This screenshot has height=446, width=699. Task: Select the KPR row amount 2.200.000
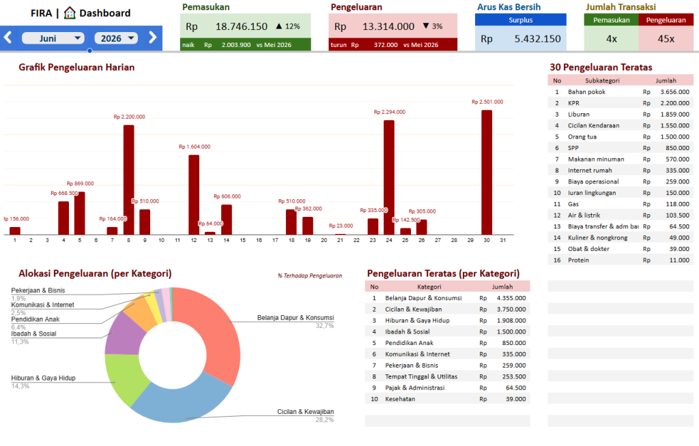674,103
